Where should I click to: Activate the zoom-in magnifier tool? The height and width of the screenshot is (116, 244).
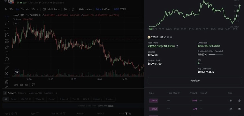pyautogui.click(x=7, y=73)
